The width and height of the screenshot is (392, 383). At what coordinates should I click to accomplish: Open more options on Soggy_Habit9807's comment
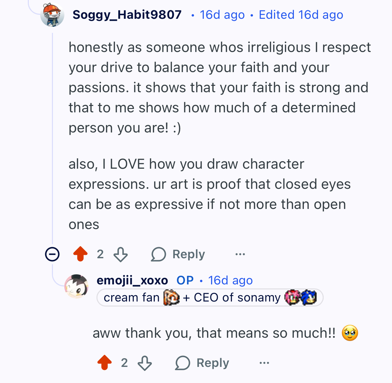(x=240, y=254)
